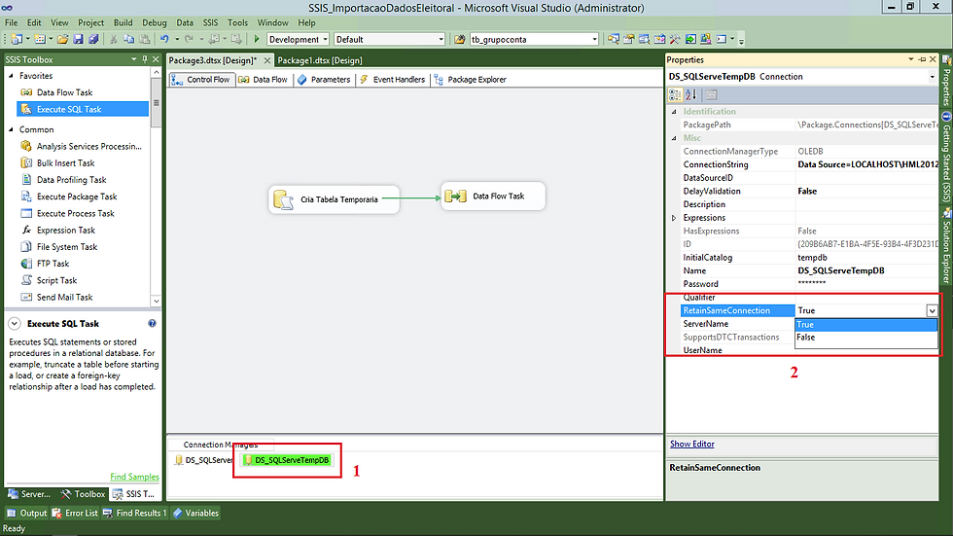953x536 pixels.
Task: Open the File menu
Action: click(11, 22)
